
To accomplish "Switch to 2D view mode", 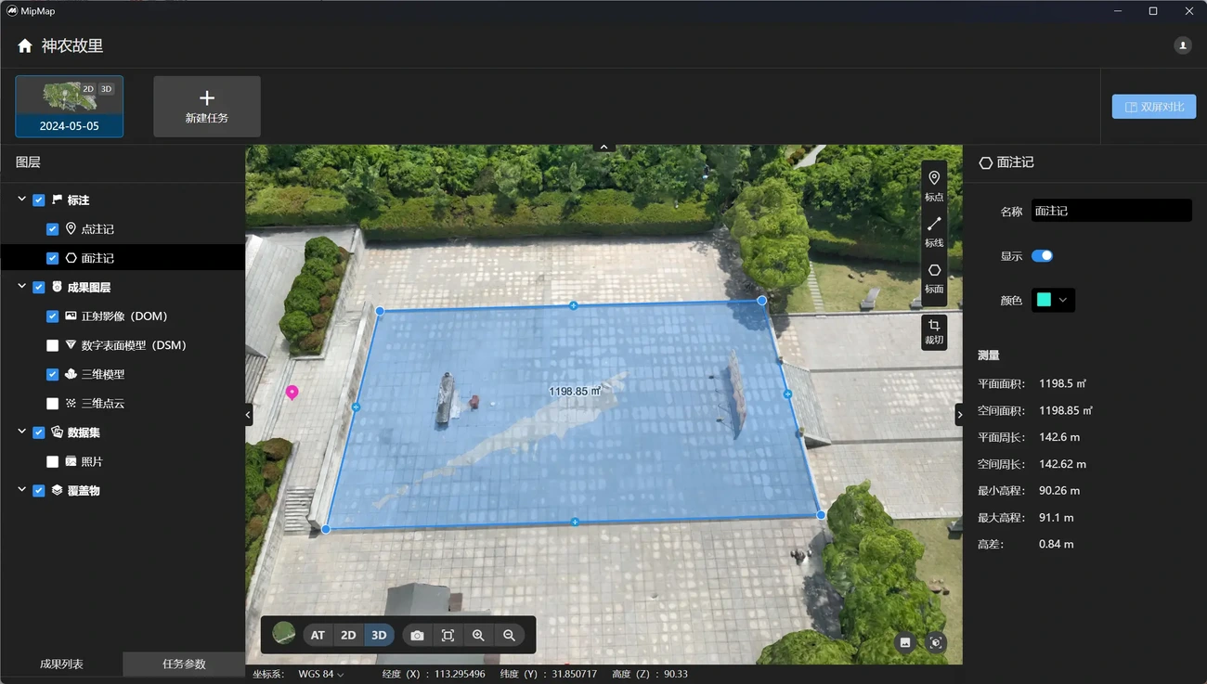I will click(x=348, y=635).
